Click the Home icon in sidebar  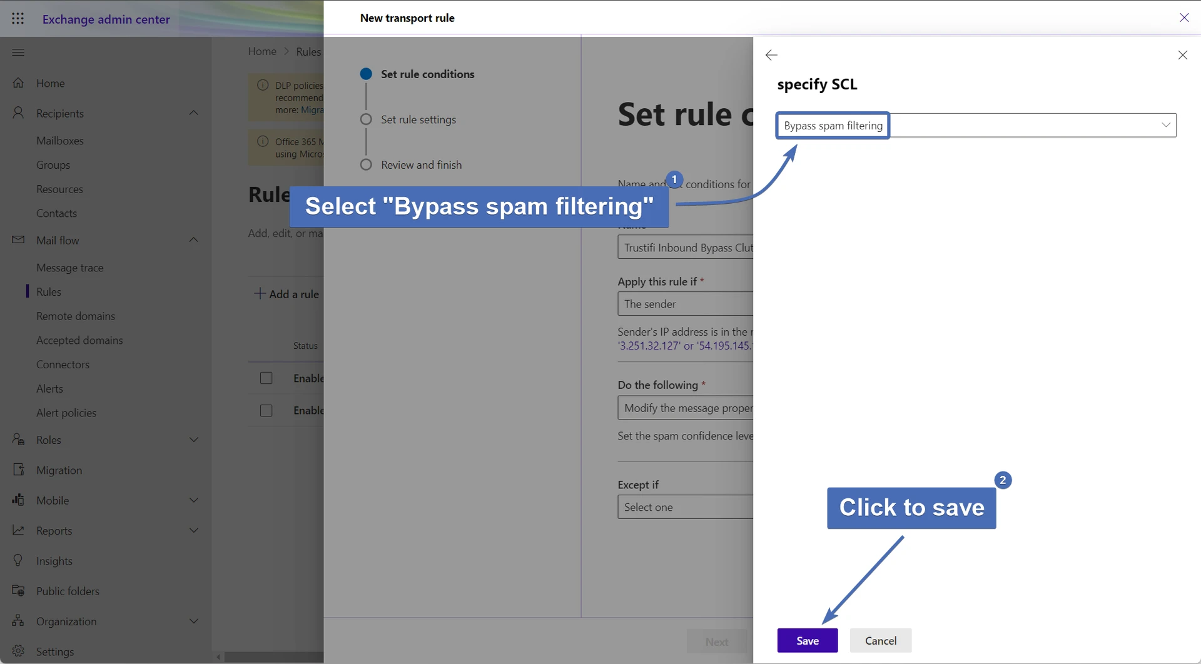click(x=19, y=83)
